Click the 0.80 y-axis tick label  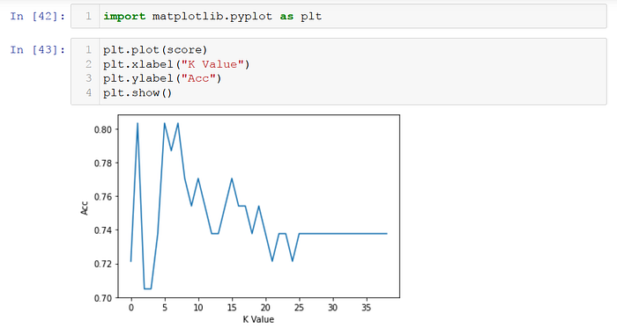tap(103, 129)
